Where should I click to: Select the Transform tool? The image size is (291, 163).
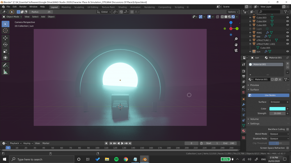[5, 58]
